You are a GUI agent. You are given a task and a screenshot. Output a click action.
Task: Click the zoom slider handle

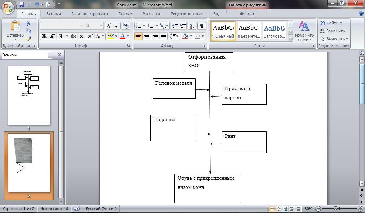pos(335,209)
